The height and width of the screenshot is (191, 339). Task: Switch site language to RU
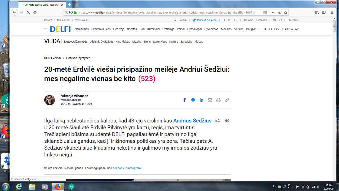(x=230, y=20)
